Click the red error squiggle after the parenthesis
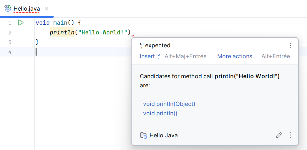 [x=132, y=36]
